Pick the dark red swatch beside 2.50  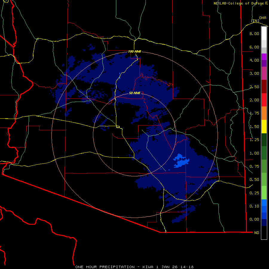tap(264, 87)
